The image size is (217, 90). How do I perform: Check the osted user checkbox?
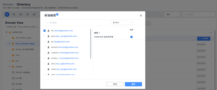click(x=45, y=69)
